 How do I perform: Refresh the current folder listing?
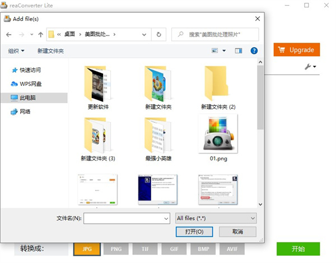coord(160,35)
